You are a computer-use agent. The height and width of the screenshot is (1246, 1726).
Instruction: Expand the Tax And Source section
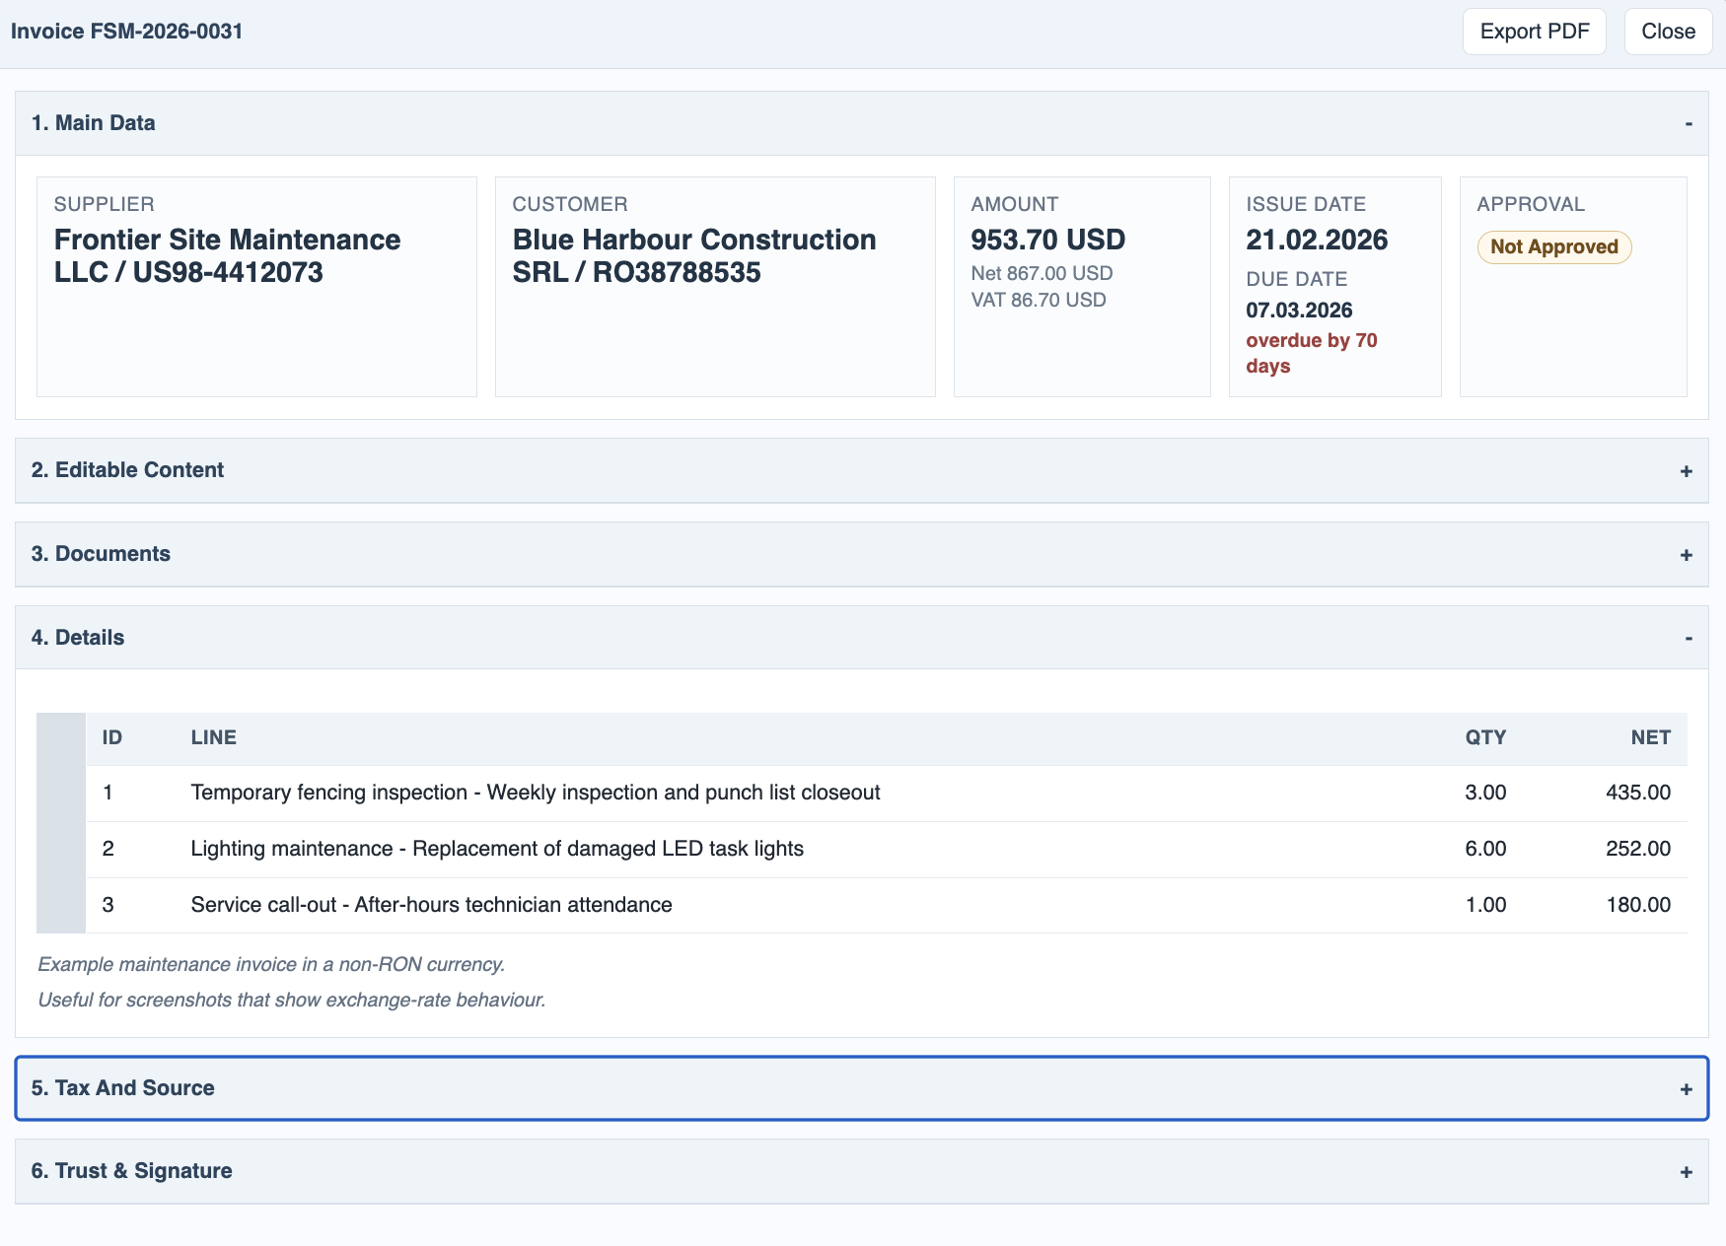(862, 1088)
